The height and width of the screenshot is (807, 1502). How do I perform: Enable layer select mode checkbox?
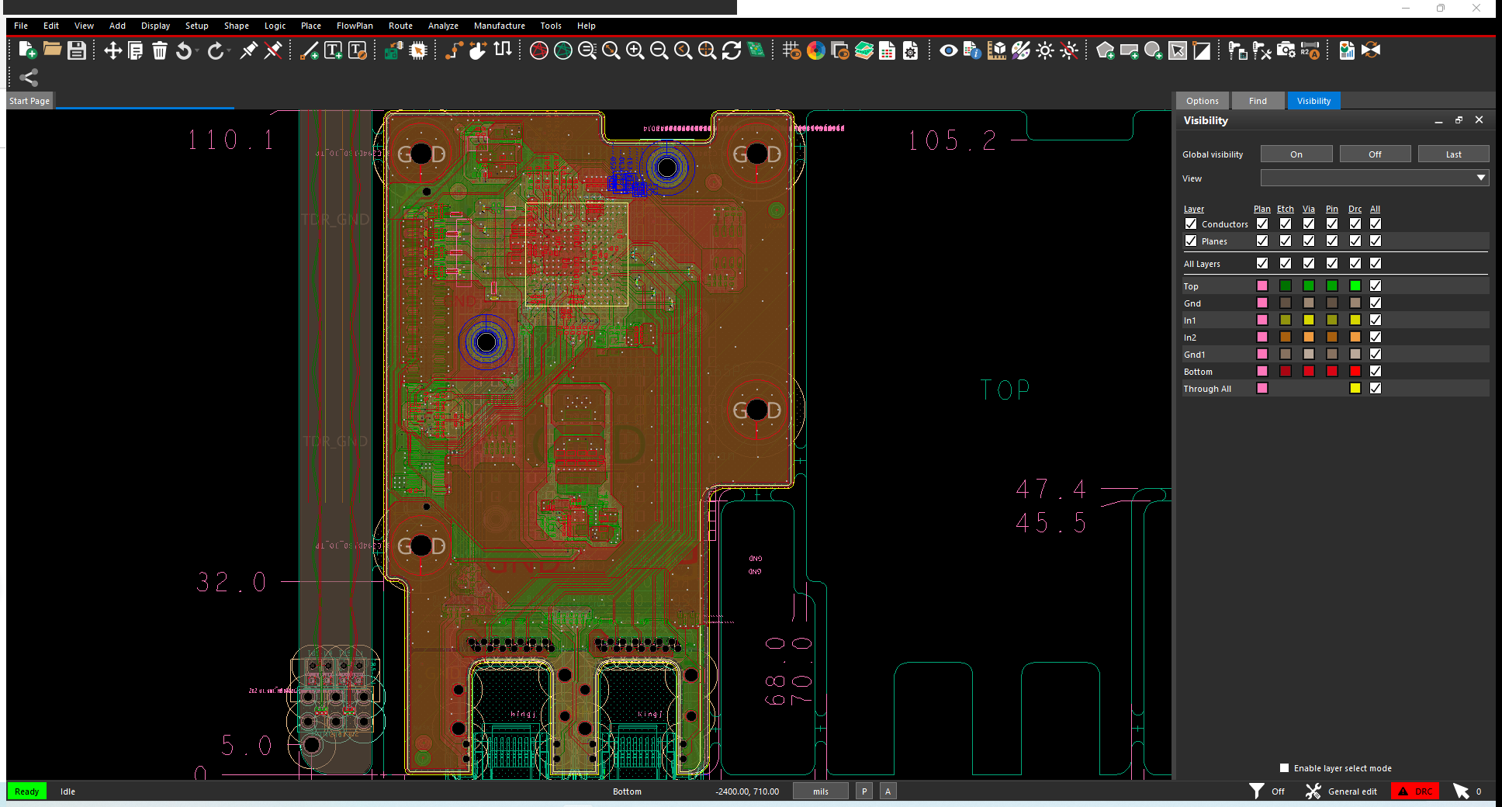(1284, 768)
